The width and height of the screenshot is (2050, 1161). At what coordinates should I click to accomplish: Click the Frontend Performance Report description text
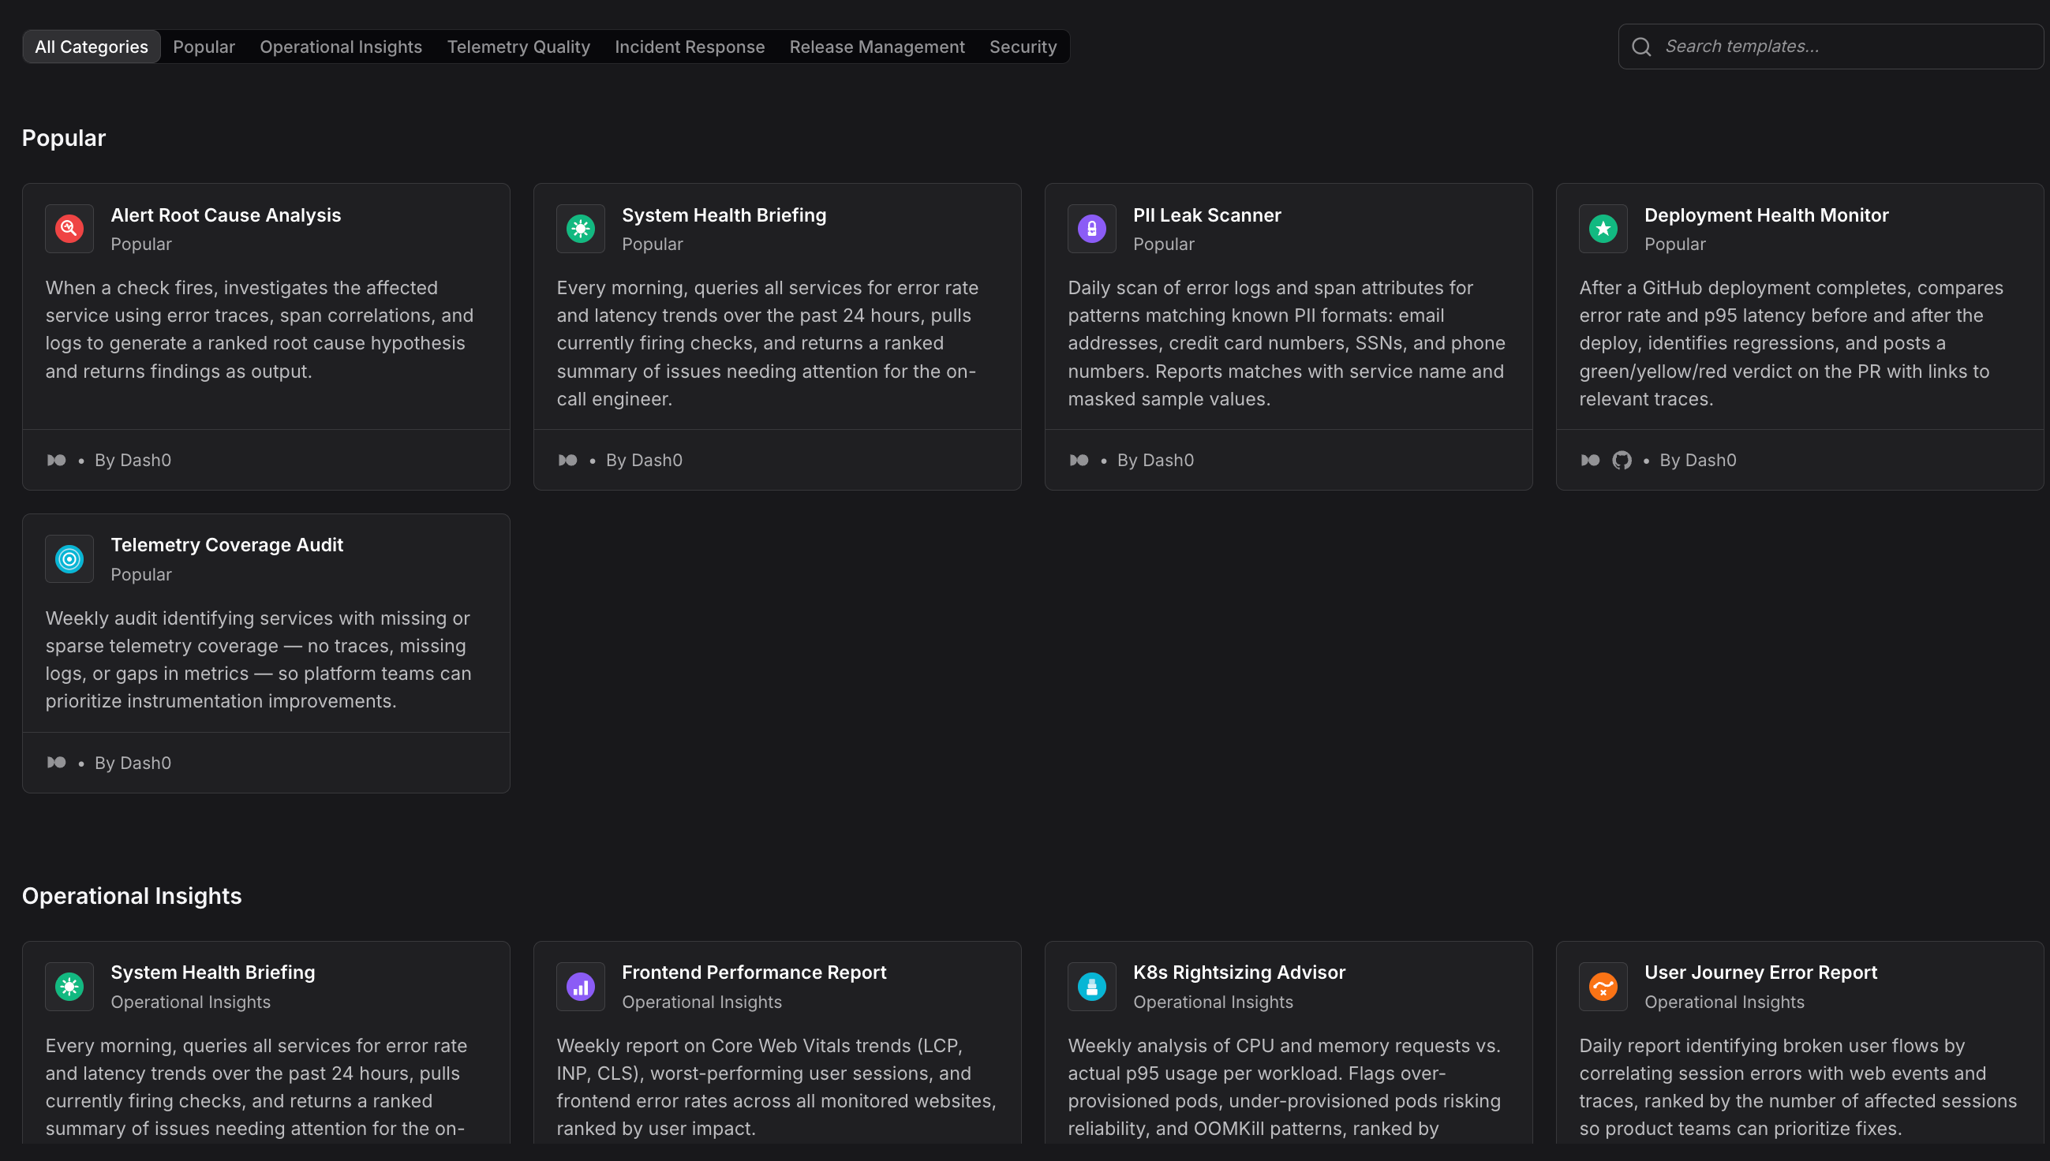(x=777, y=1088)
